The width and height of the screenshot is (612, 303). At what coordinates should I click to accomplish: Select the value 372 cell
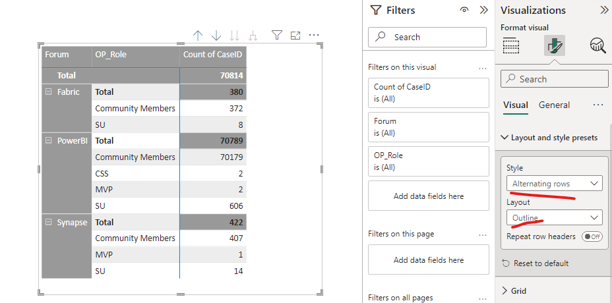pyautogui.click(x=236, y=109)
